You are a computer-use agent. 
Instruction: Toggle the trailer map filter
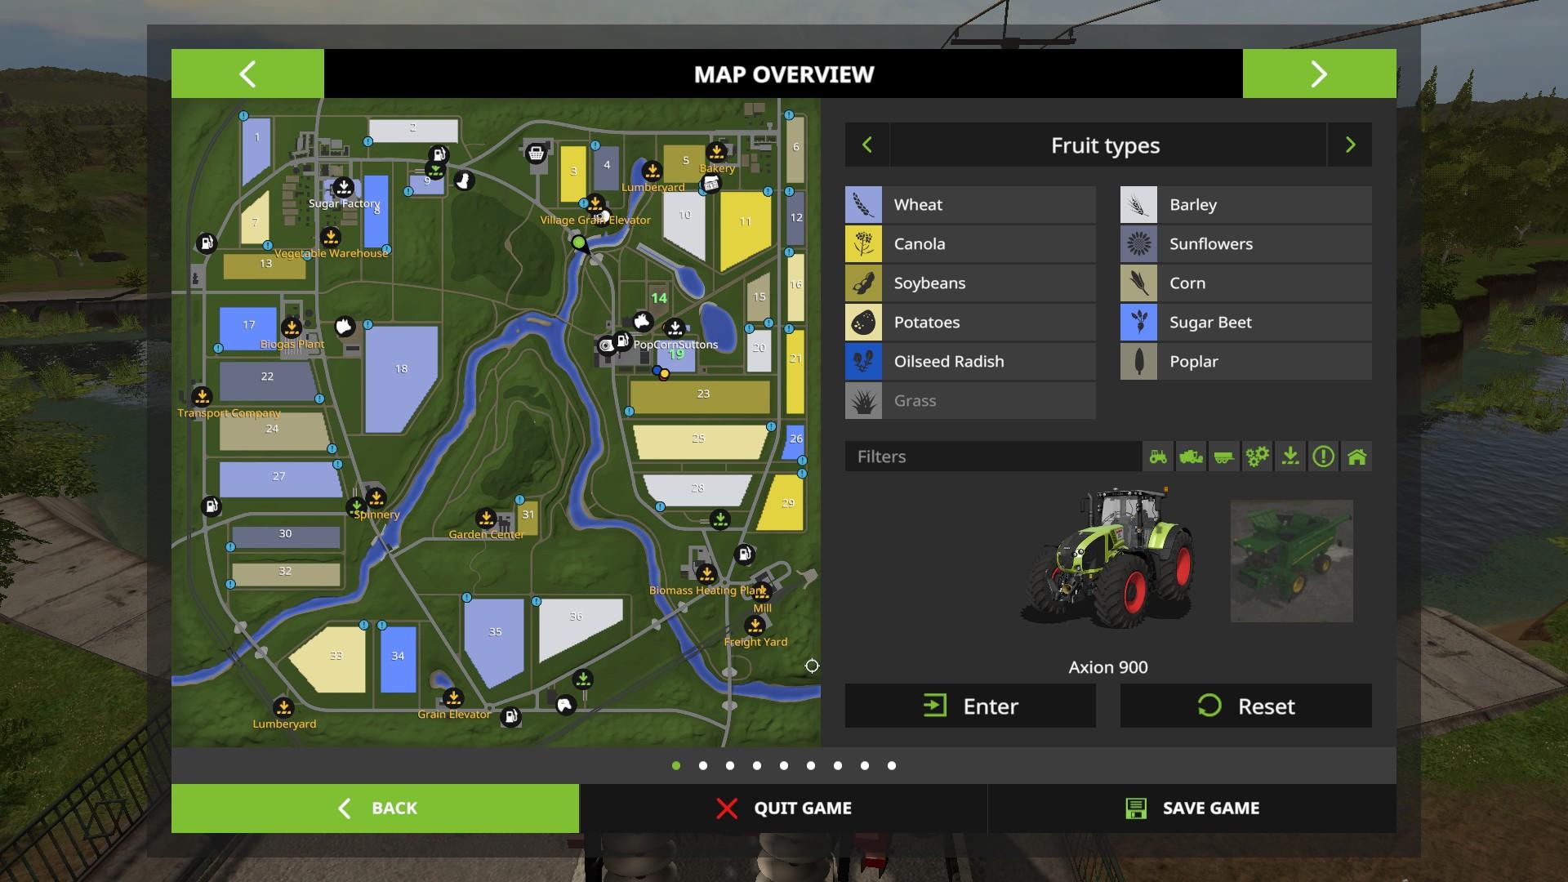point(1223,457)
